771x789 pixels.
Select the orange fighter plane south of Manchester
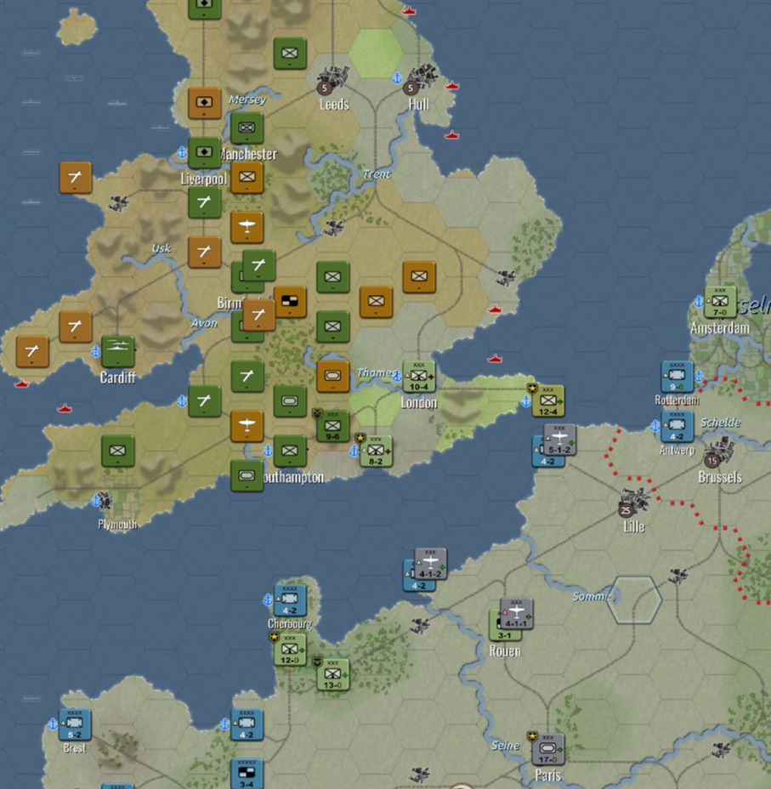pos(247,227)
